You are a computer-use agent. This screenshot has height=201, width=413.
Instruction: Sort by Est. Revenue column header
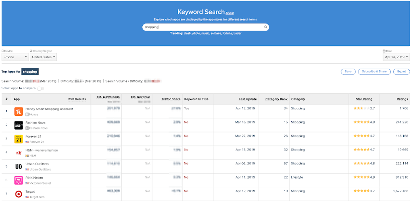tap(140, 97)
